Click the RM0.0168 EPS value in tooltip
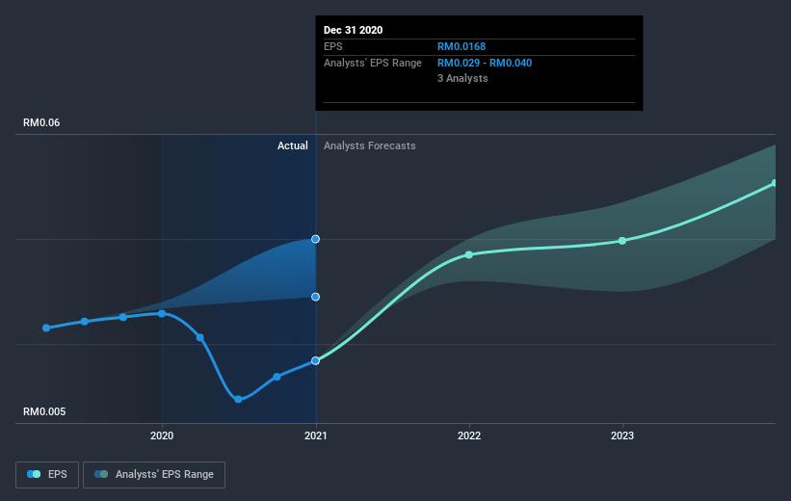This screenshot has height=501, width=791. [x=461, y=46]
